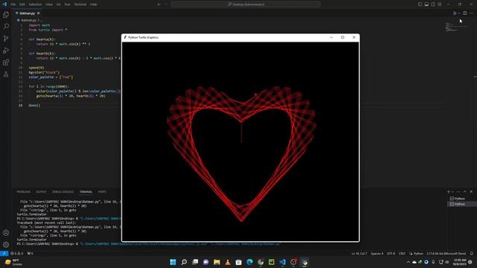Click the minimap code overview
This screenshot has width=477, height=268.
457,27
